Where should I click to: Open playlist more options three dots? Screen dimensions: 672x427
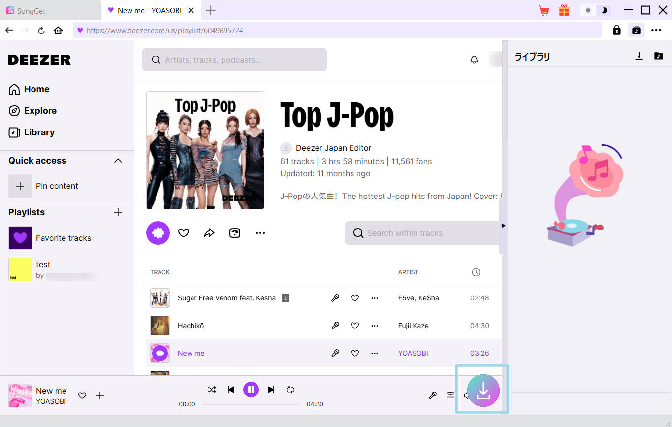(260, 233)
